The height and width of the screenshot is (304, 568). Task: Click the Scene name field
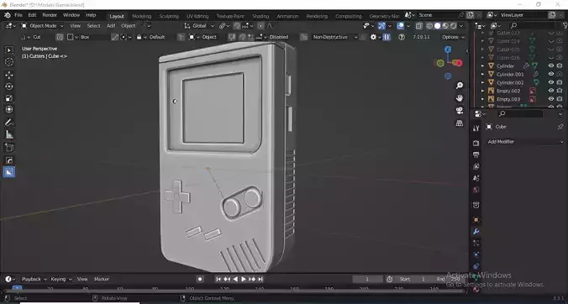click(x=437, y=15)
